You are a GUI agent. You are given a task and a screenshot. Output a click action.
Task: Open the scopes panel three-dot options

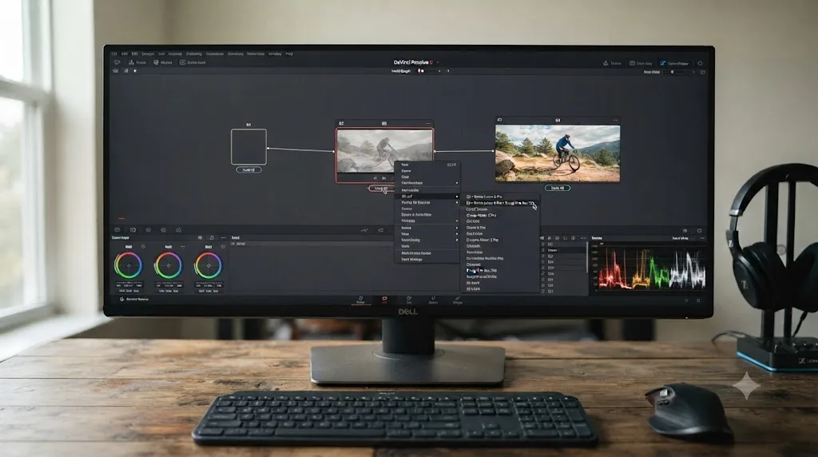[702, 238]
